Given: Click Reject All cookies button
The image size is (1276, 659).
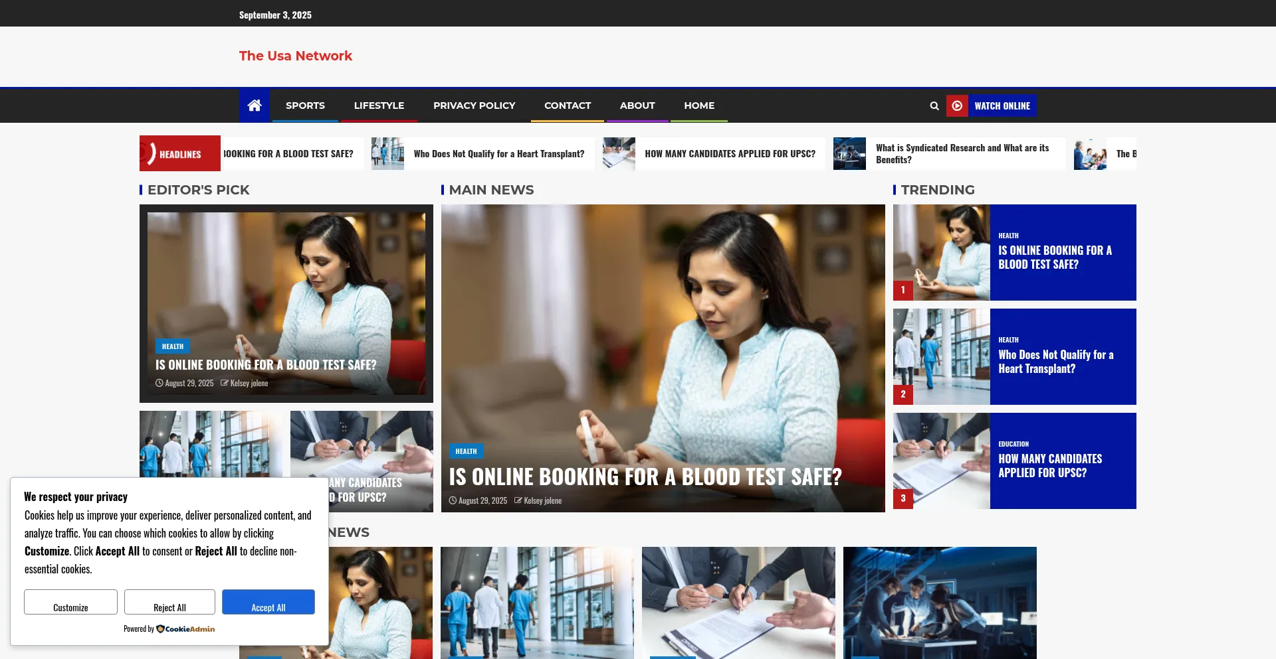Looking at the screenshot, I should [169, 602].
